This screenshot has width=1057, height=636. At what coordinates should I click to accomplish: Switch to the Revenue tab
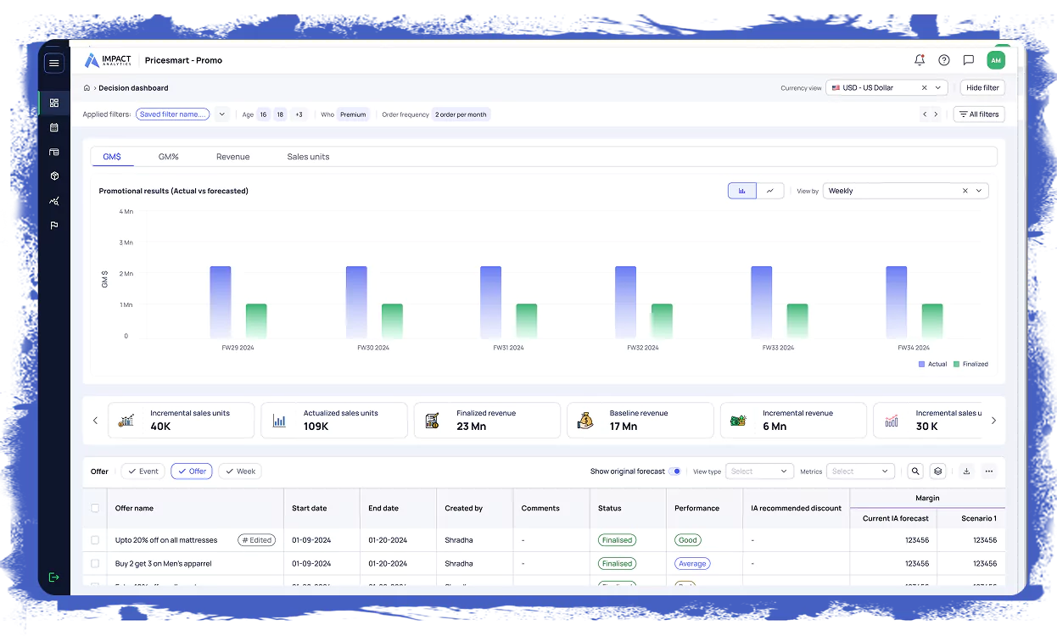(232, 157)
